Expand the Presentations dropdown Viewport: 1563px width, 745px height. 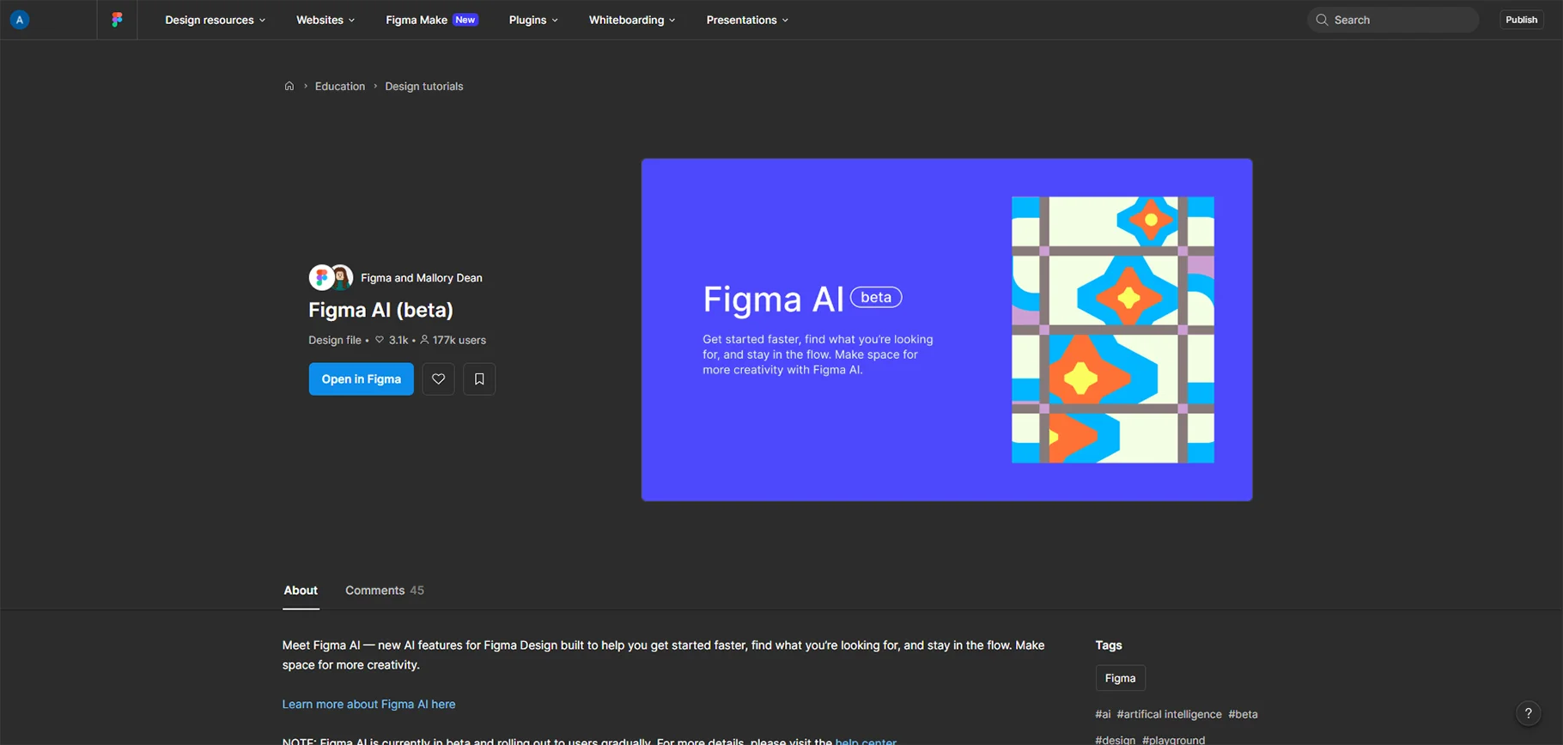click(747, 20)
